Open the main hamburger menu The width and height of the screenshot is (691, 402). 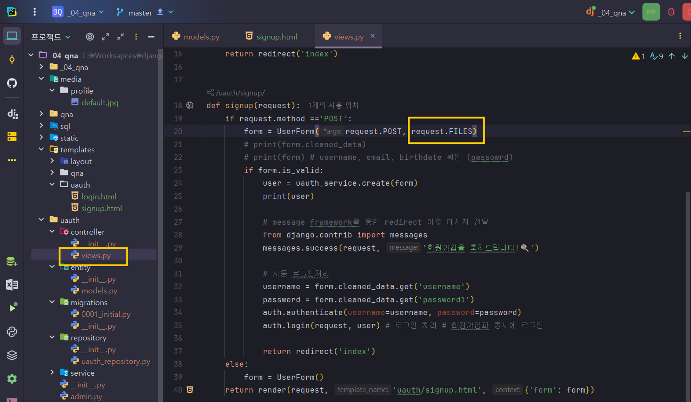34,12
